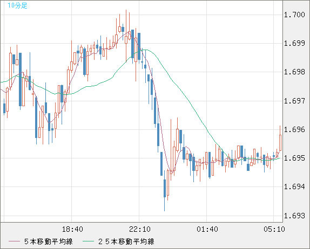The height and width of the screenshot is (249, 310).
Task: Click the 10分足 timeframe label
Action: (17, 5)
